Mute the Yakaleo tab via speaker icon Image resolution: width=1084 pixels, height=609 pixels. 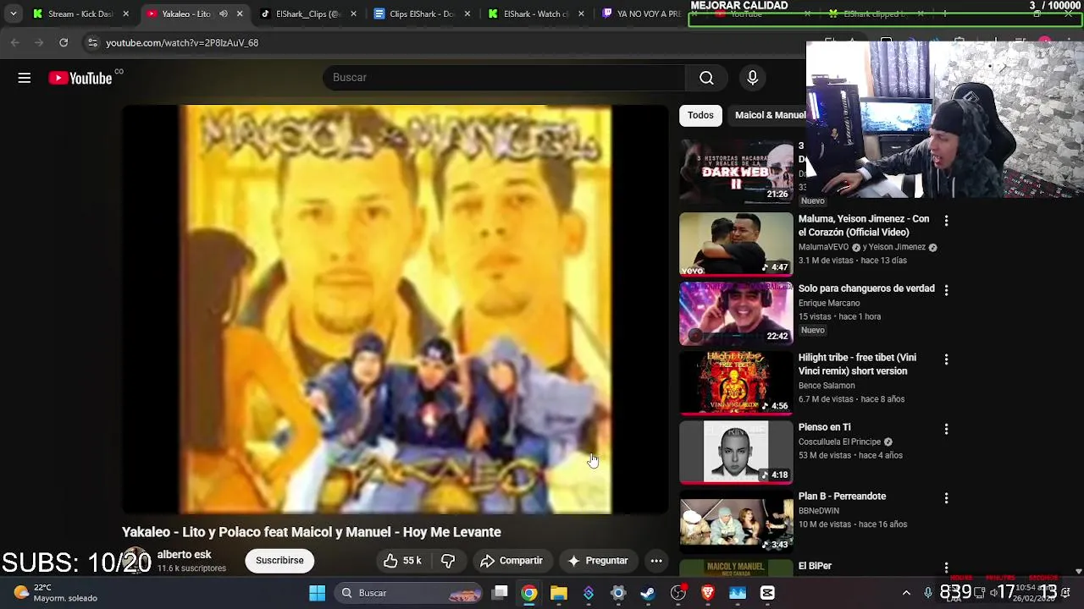[x=224, y=14]
